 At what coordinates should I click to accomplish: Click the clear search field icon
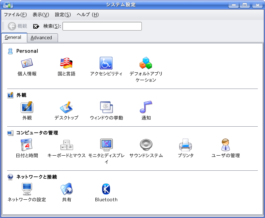[36, 26]
